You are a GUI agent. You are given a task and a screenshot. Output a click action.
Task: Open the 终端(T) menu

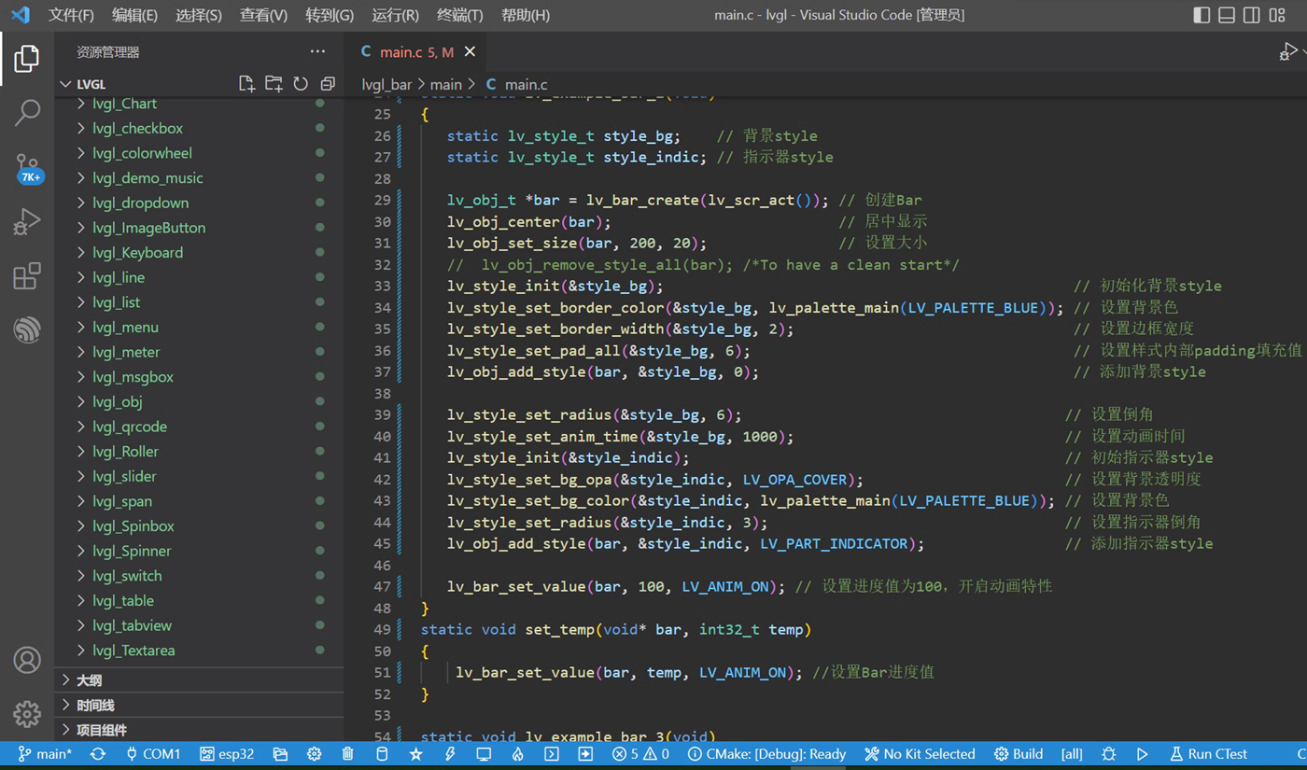pos(459,15)
